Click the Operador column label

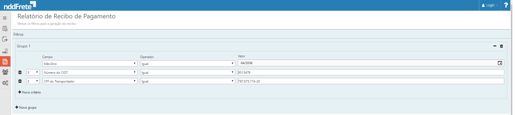pyautogui.click(x=147, y=57)
